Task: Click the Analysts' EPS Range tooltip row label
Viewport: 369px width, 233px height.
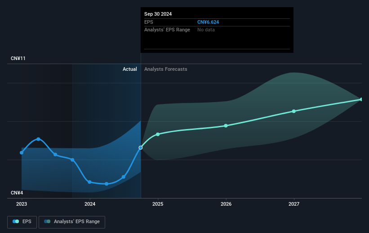Action: tap(167, 30)
